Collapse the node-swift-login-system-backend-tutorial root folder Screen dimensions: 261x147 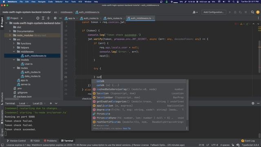click(x=7, y=23)
